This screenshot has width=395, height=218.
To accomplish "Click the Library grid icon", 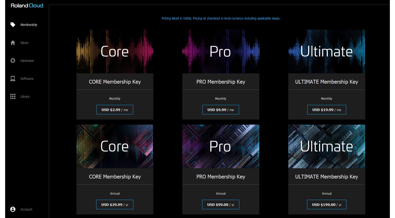I will pos(13,96).
